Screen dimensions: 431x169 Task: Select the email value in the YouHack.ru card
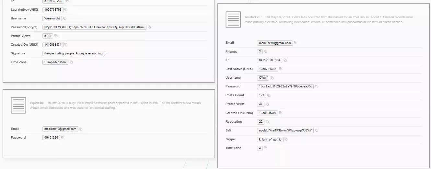click(275, 43)
